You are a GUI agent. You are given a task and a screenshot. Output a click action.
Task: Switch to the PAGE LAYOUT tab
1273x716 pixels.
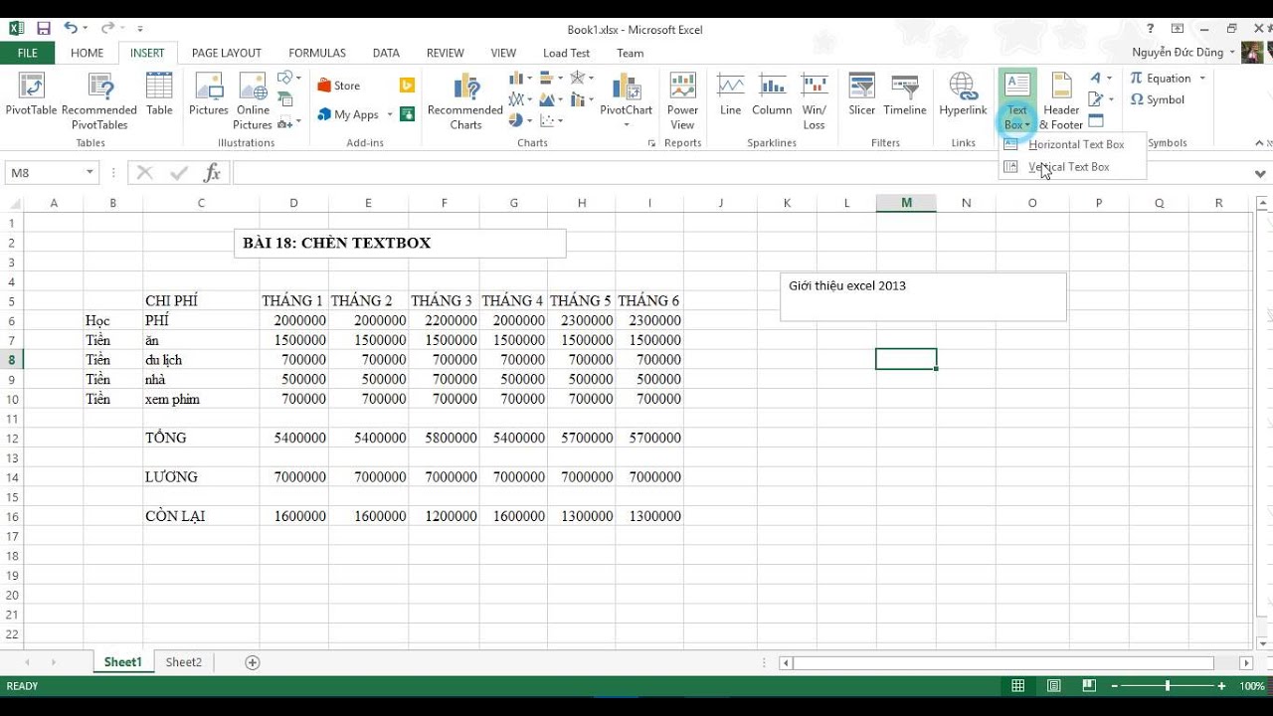pos(227,53)
